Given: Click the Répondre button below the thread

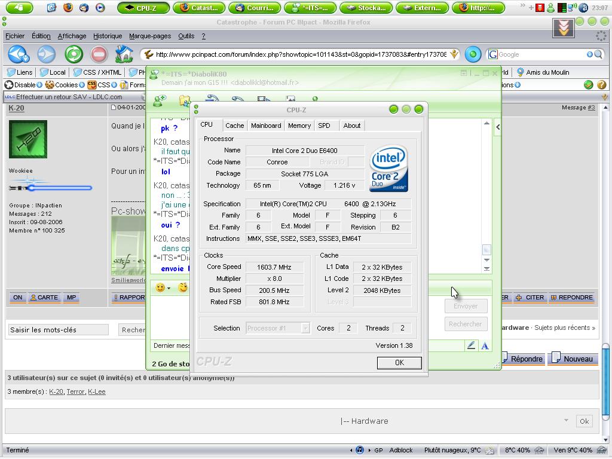Looking at the screenshot, I should pyautogui.click(x=522, y=359).
